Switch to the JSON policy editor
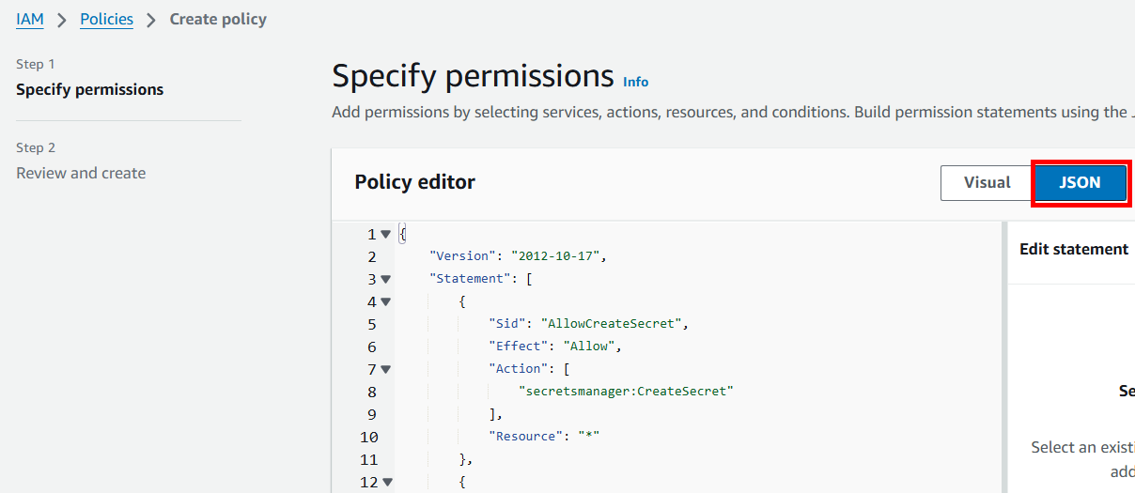 pyautogui.click(x=1080, y=182)
